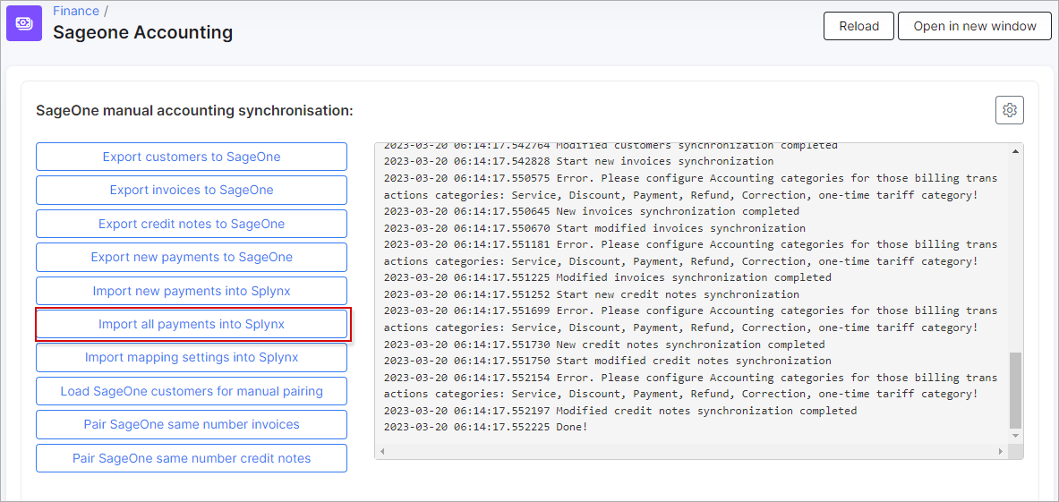Click the log's vertical scrollbar thumb
Viewport: 1059px width, 502px height.
coord(1014,389)
